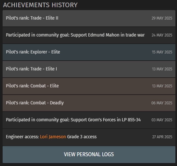Screen dimensions: 177x166
Task: Click the 03 MAY 2025 date label
Action: pos(162,120)
